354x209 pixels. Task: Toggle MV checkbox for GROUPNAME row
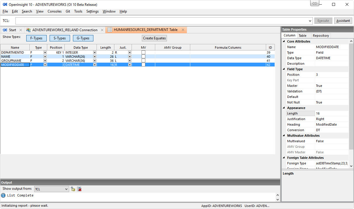[x=143, y=61]
